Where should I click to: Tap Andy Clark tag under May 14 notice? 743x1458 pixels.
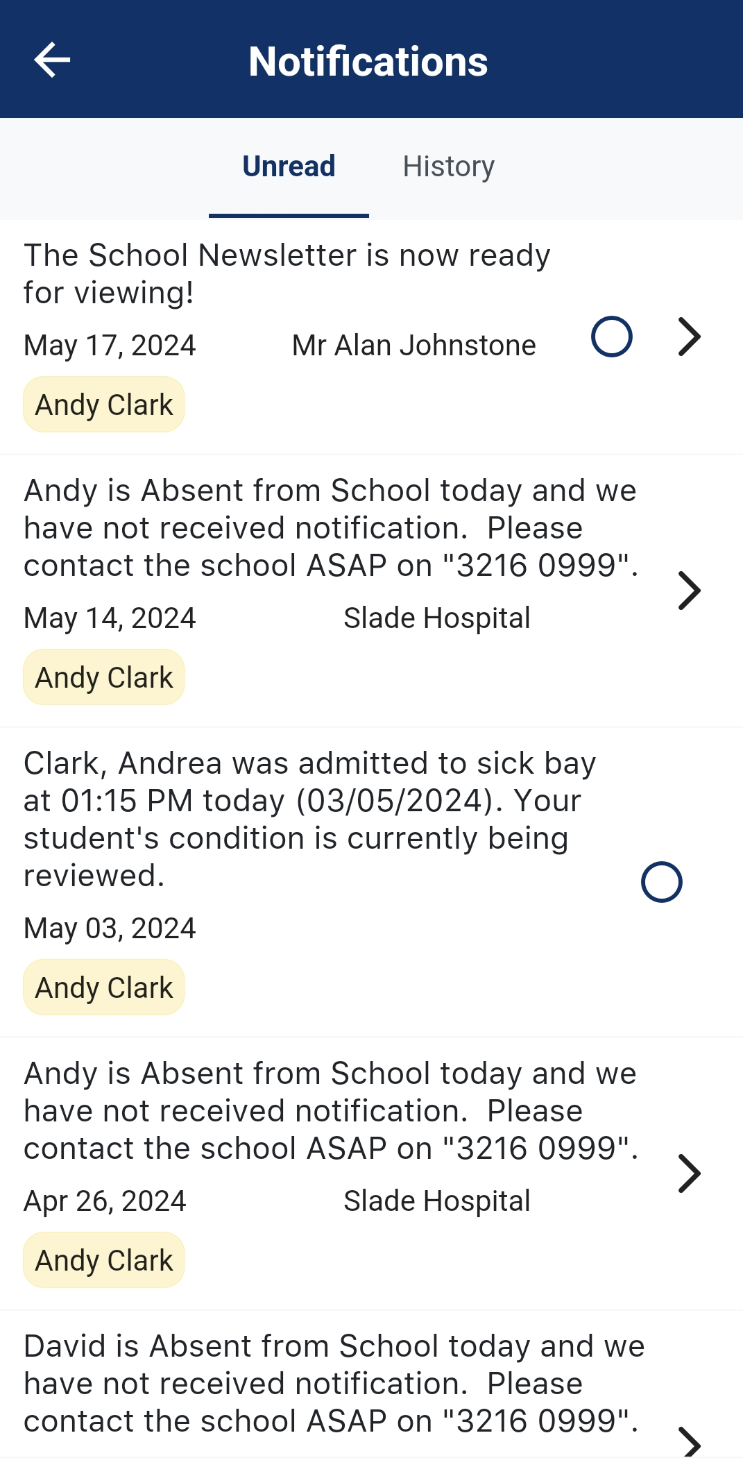click(104, 677)
